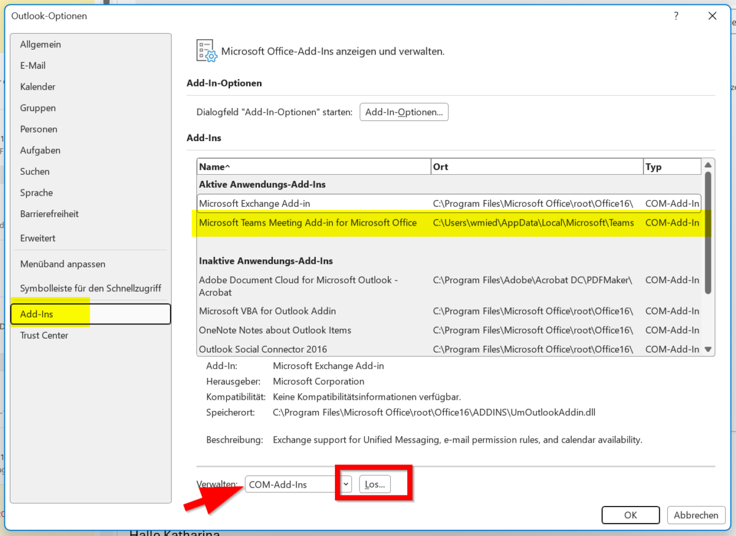Open Symbolleiste für den Schnellzugriff settings
Screen dimensions: 736x536
click(90, 288)
